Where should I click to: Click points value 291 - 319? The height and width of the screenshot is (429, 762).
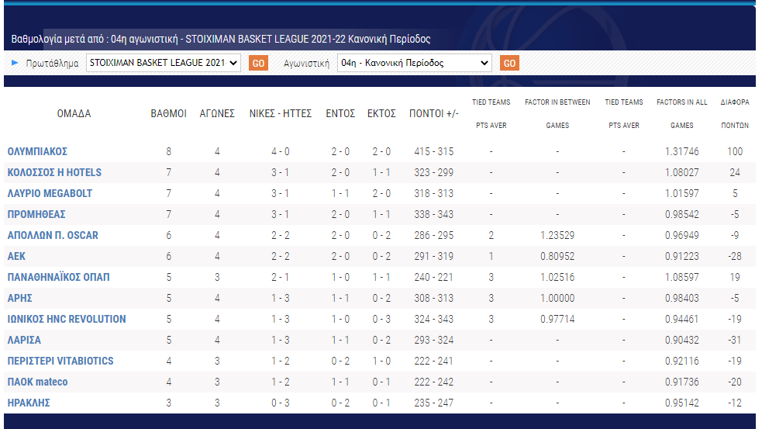coord(434,256)
